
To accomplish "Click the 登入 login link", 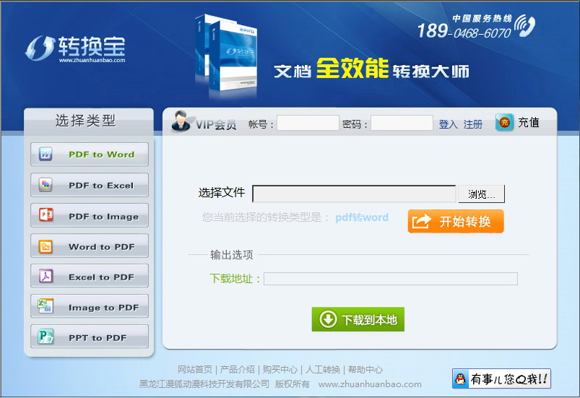I will click(x=448, y=124).
